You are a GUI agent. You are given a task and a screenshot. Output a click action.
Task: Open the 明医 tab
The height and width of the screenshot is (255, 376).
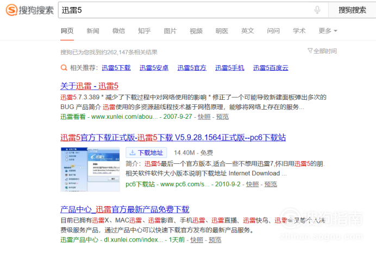point(222,31)
